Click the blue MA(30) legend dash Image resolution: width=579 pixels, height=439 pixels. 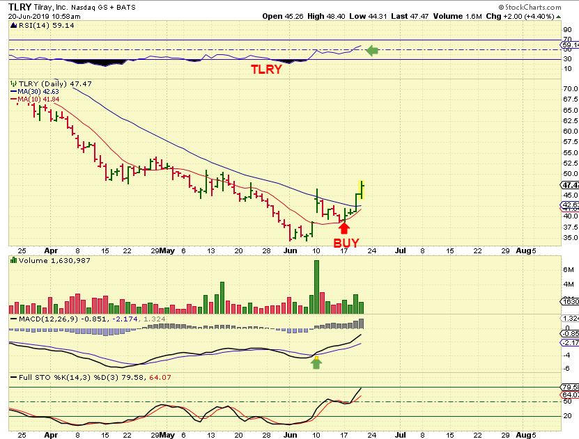point(14,92)
